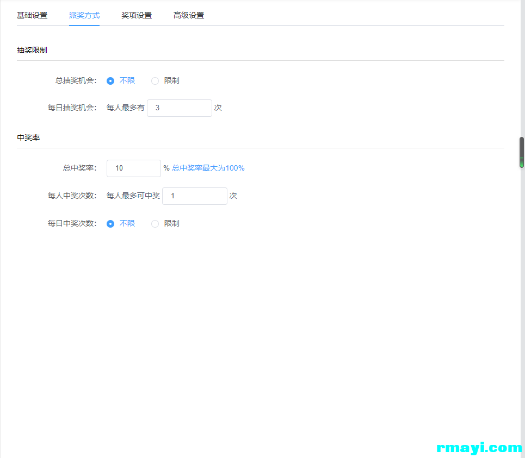Switch to the 基础设置 tab
Viewport: 525px width, 458px height.
click(x=32, y=15)
